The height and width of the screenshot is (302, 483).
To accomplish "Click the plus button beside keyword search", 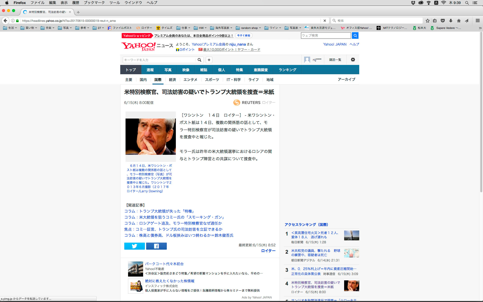I will [x=209, y=60].
